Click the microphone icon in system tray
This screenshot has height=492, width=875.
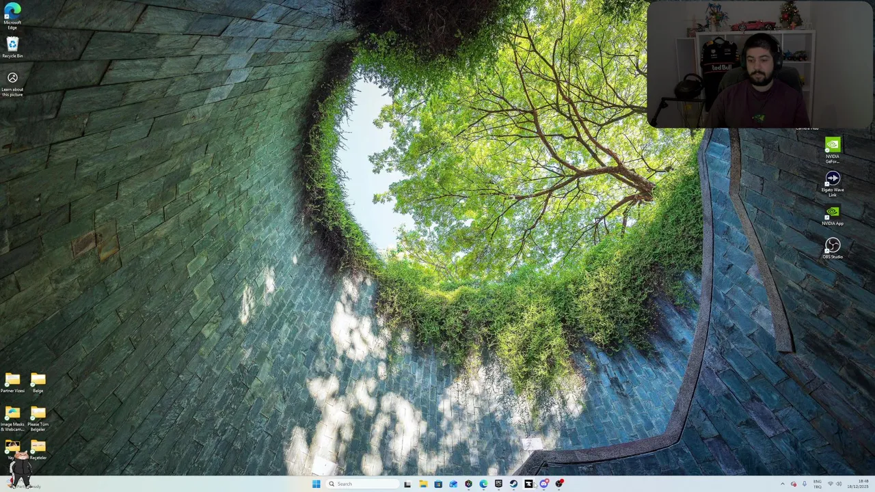click(x=805, y=484)
